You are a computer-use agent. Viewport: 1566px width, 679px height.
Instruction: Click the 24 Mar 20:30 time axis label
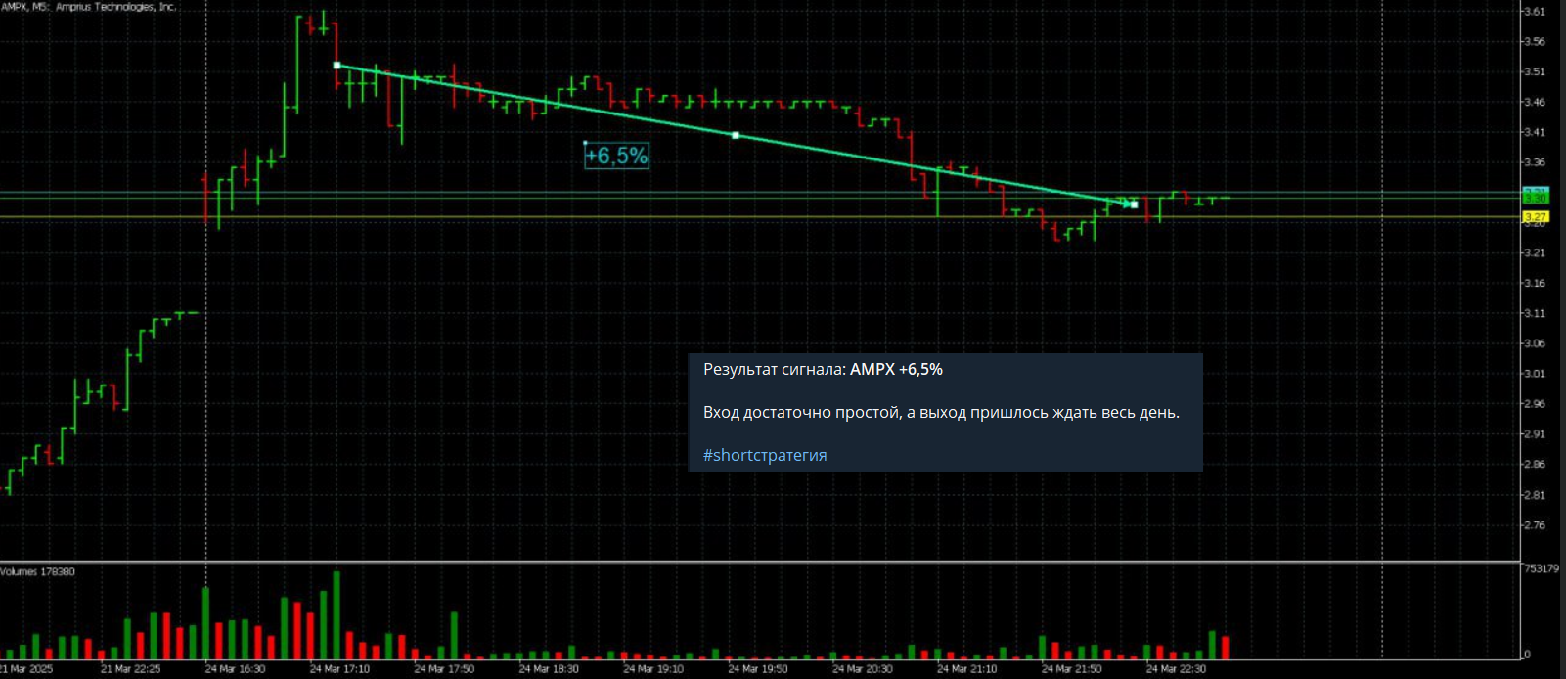864,669
